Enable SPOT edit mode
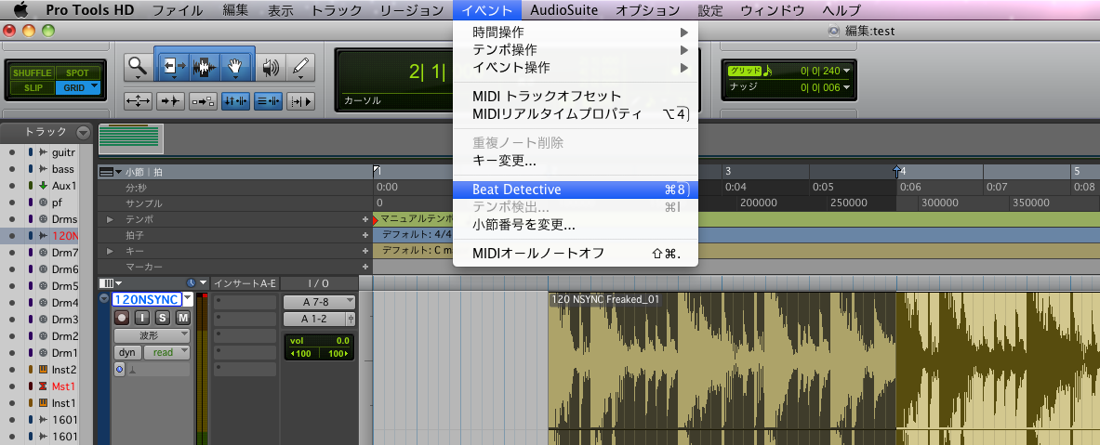 point(78,72)
